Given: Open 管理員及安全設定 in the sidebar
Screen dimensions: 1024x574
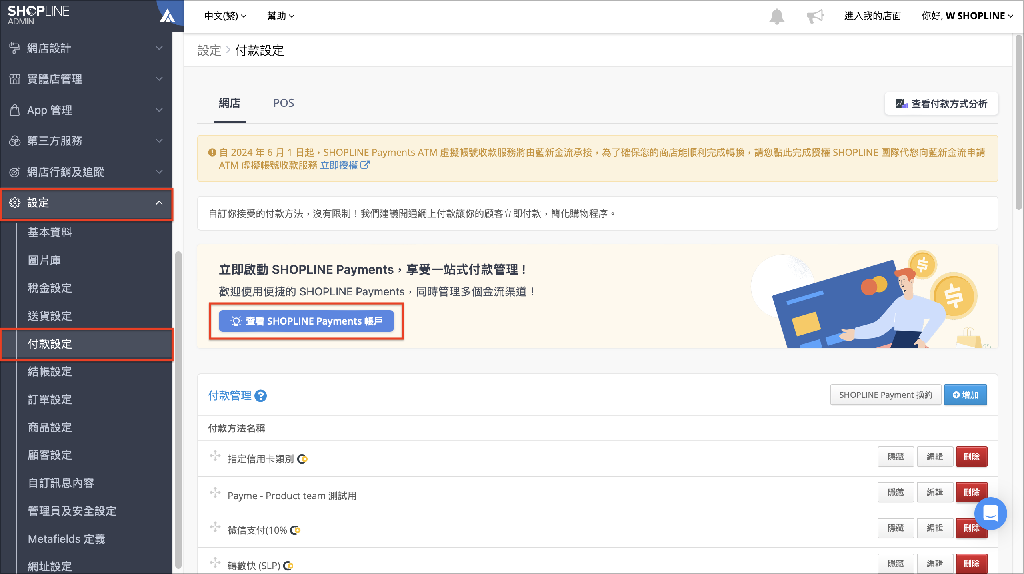Looking at the screenshot, I should click(72, 511).
